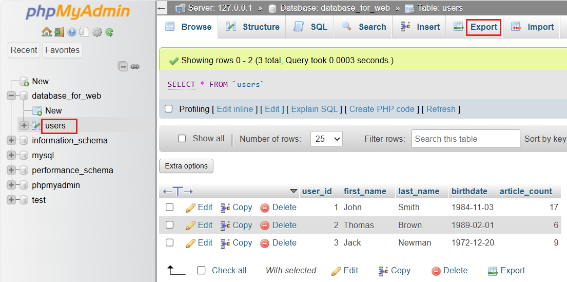Switch to the Structure tab
The image size is (567, 282).
[252, 27]
